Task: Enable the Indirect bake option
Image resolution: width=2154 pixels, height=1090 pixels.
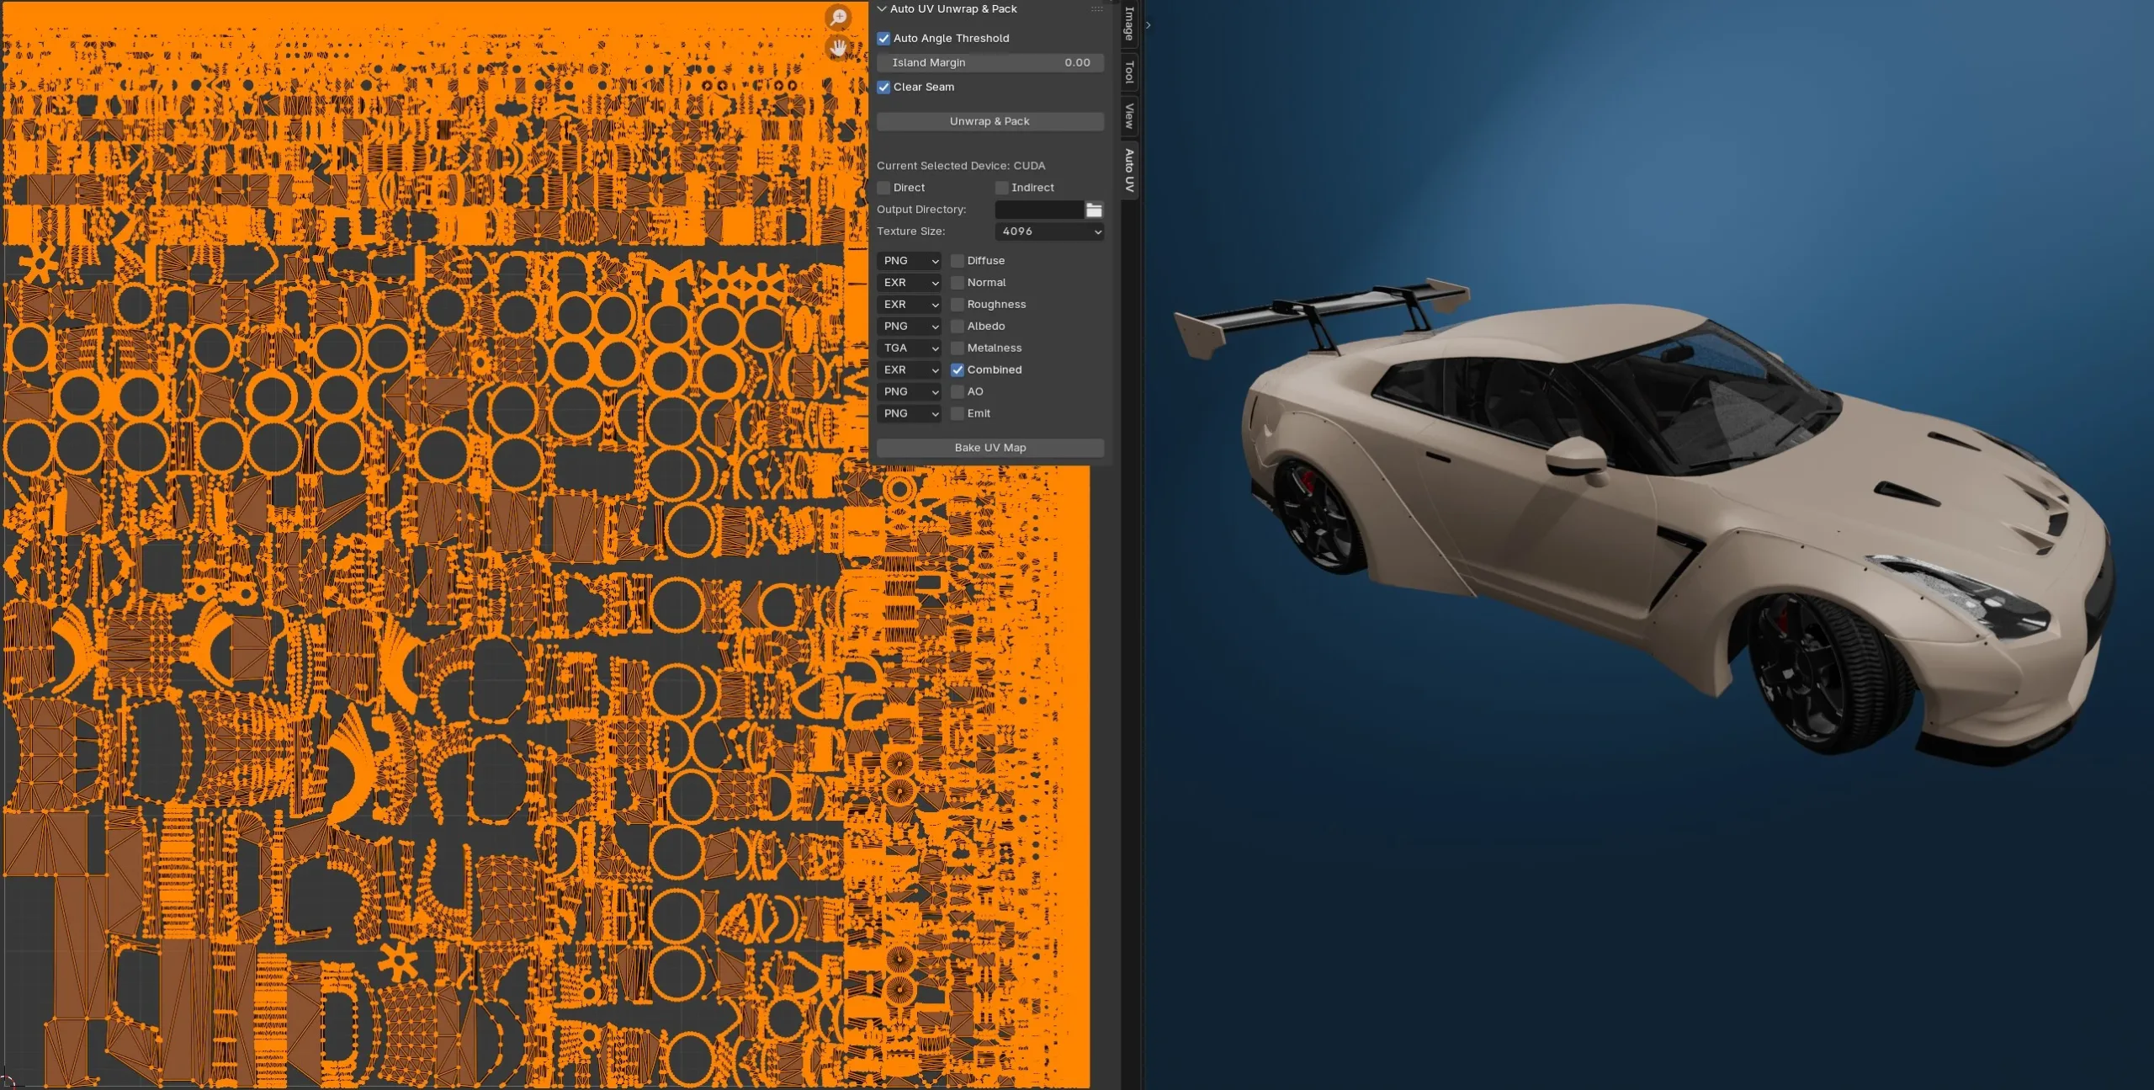Action: coord(1002,187)
